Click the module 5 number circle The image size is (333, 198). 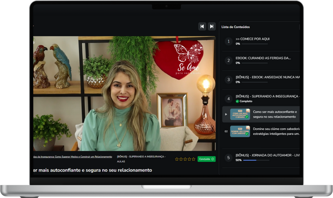coord(228,157)
